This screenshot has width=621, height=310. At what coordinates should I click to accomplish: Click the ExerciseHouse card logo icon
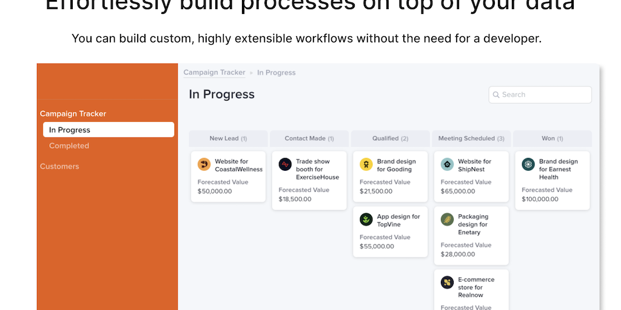285,164
